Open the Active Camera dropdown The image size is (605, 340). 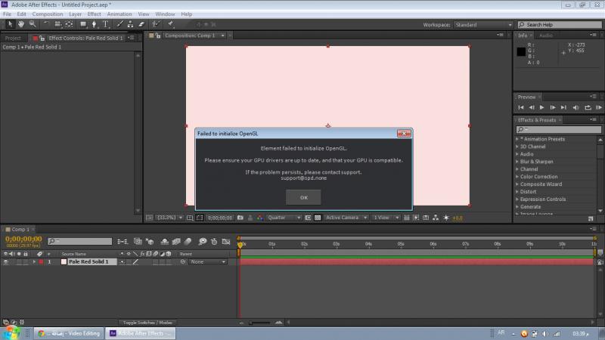(x=346, y=218)
